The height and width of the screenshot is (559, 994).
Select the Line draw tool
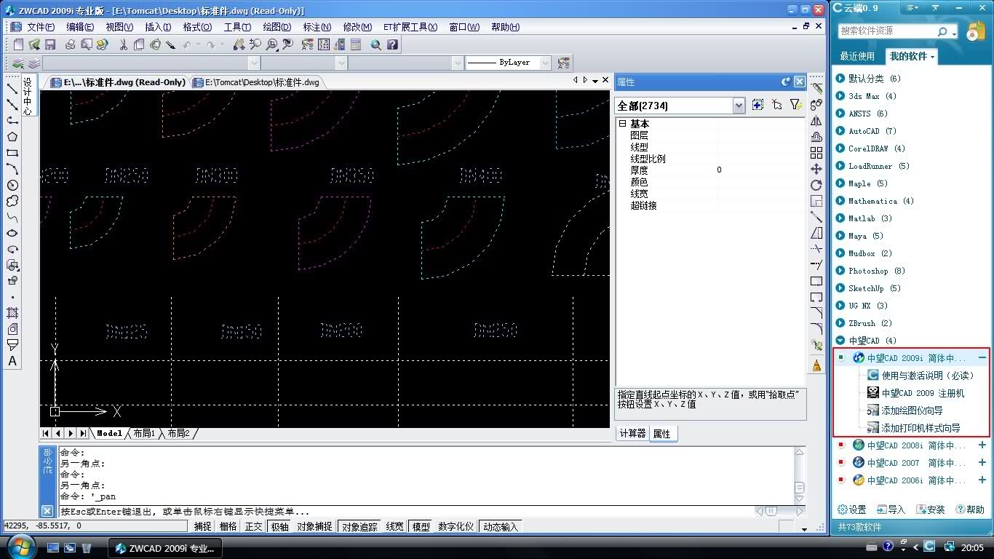(12, 88)
